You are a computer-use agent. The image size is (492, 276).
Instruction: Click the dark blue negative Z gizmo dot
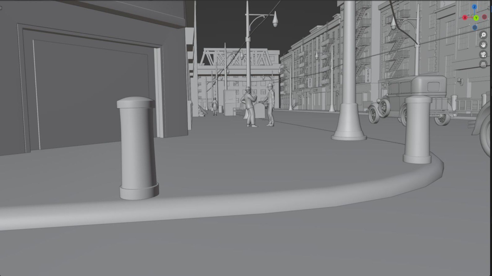point(475,27)
